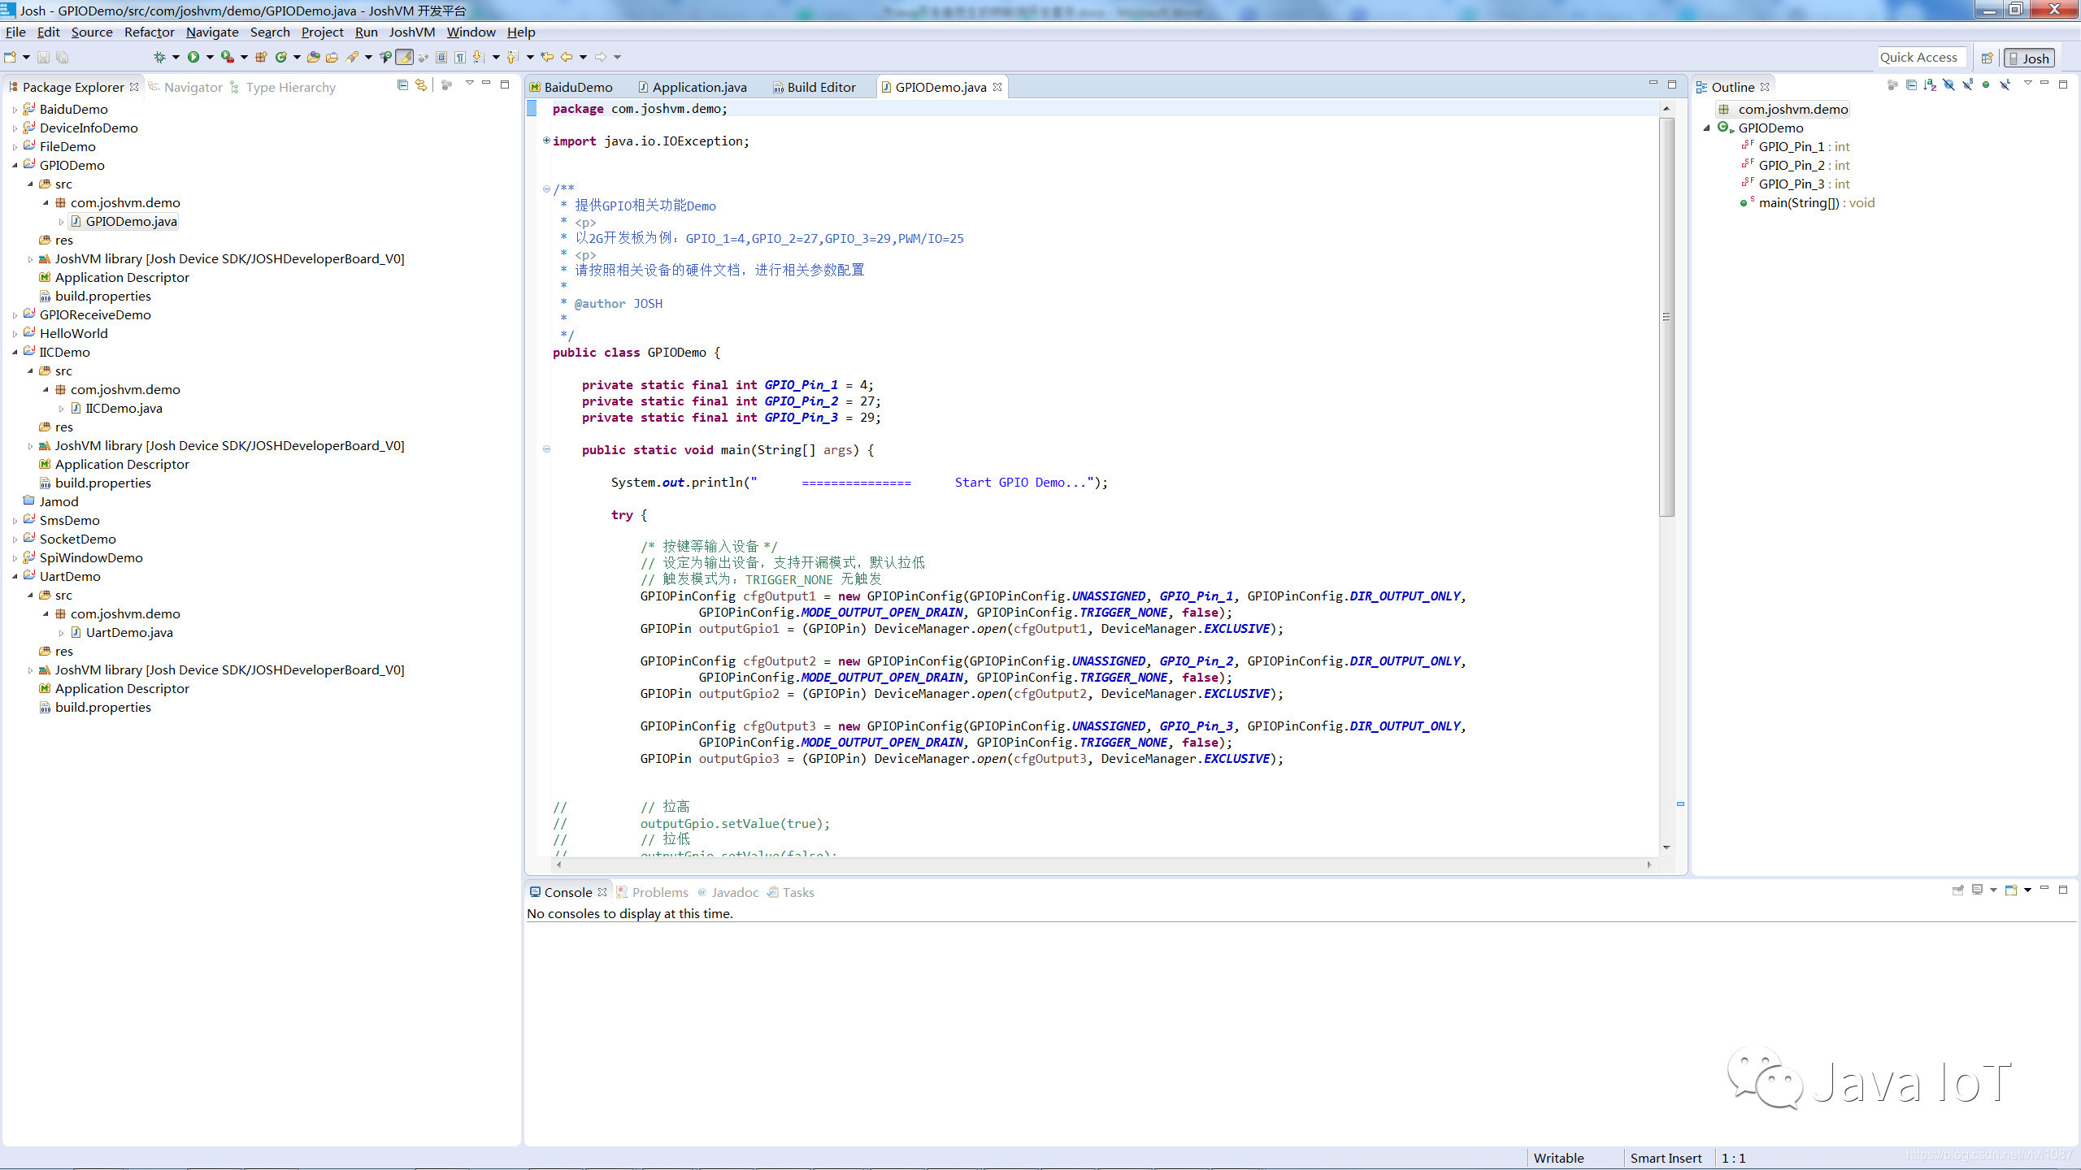Image resolution: width=2081 pixels, height=1170 pixels.
Task: Open dropdown arrow next to Debug icon
Action: coord(176,57)
